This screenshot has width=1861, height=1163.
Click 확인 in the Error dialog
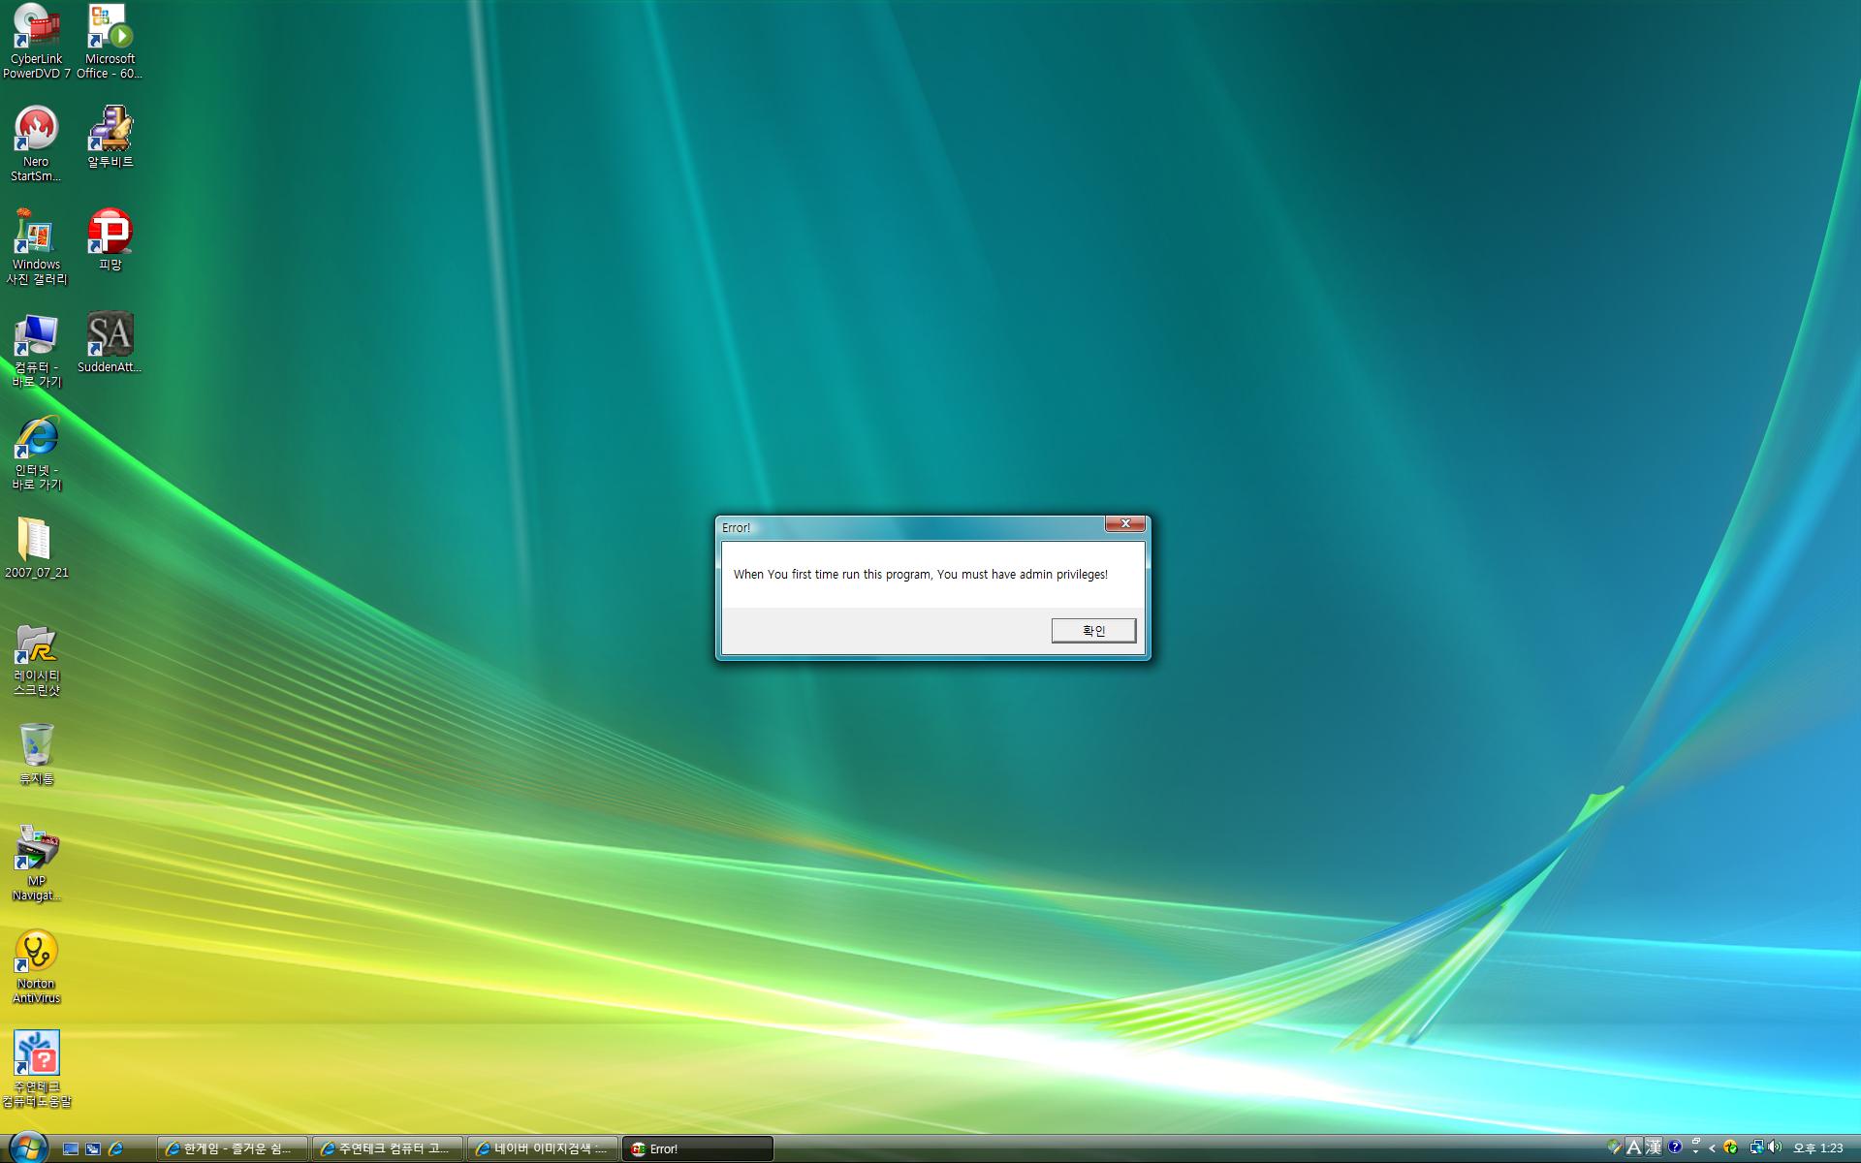pos(1093,631)
